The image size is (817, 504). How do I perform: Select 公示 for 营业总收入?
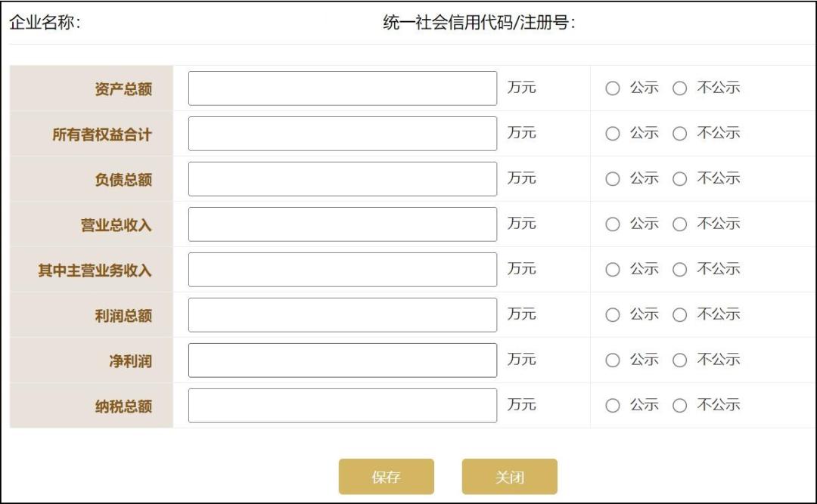(613, 224)
